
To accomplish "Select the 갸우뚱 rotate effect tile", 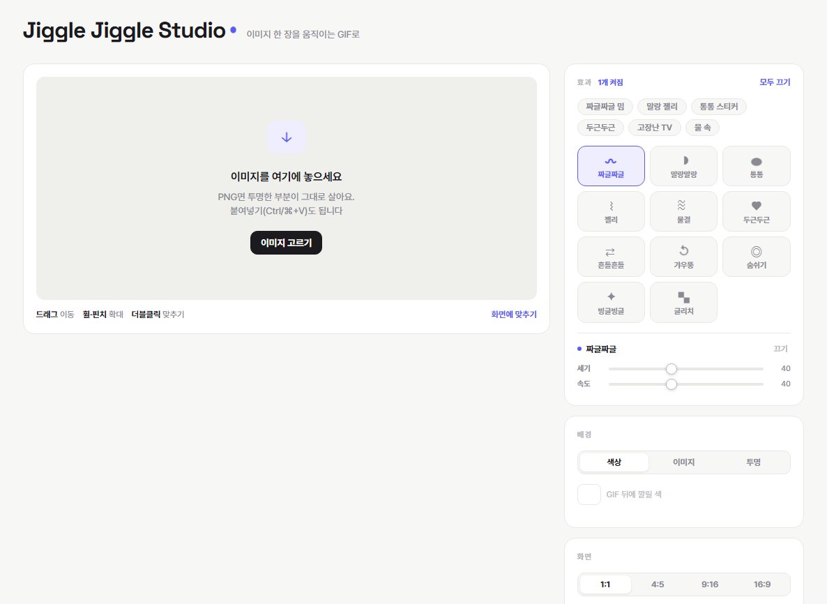I will [683, 257].
